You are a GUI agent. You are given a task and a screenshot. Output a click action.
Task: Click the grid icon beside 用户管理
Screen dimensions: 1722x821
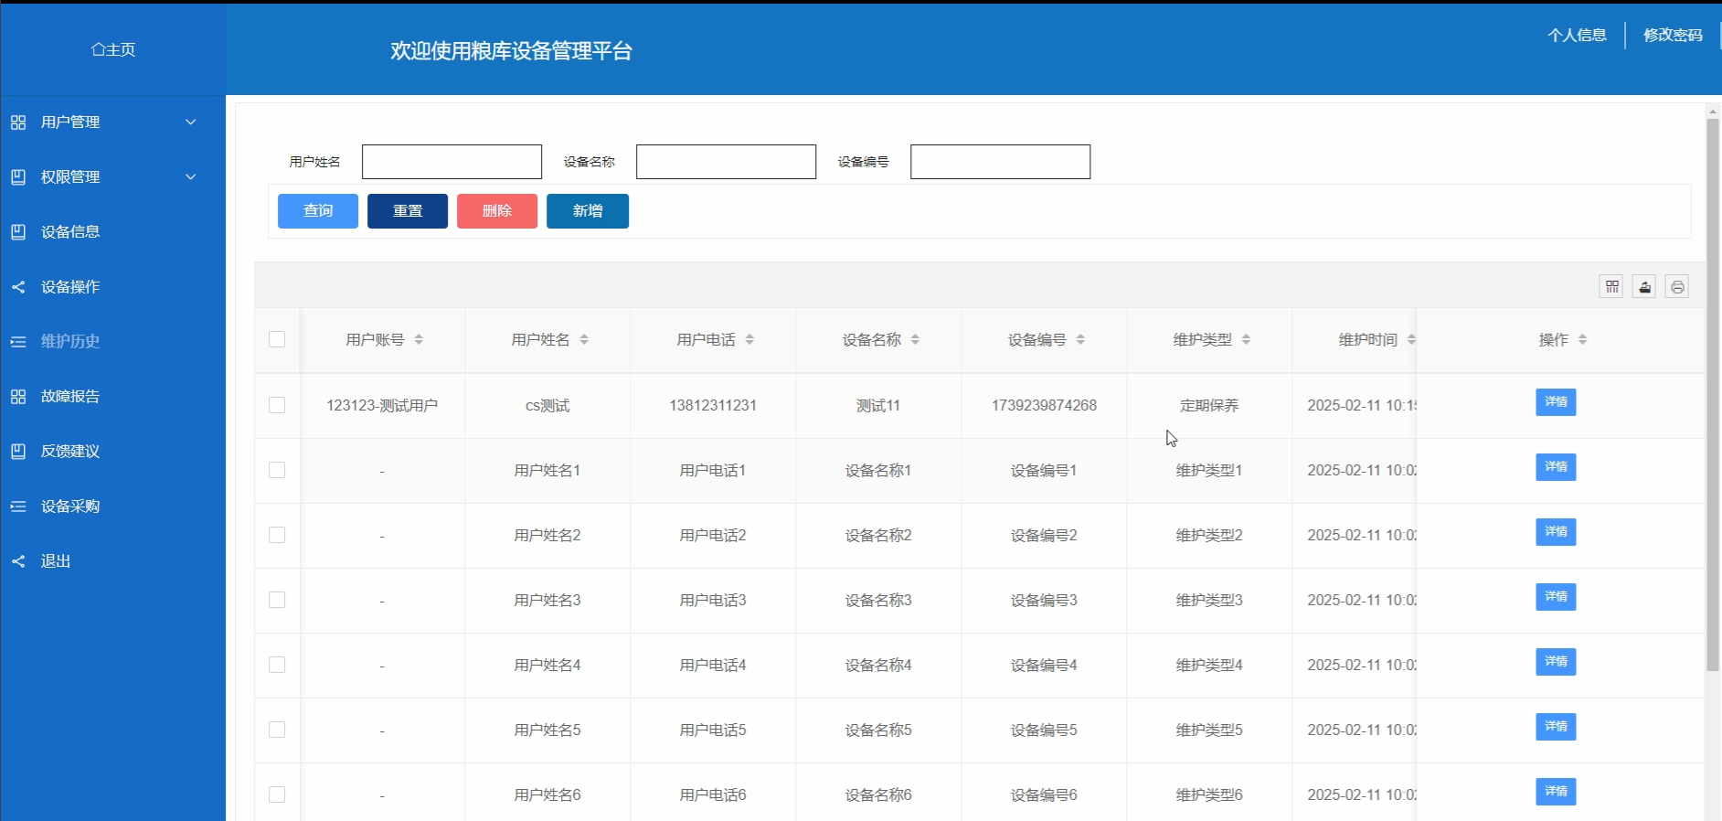tap(18, 123)
